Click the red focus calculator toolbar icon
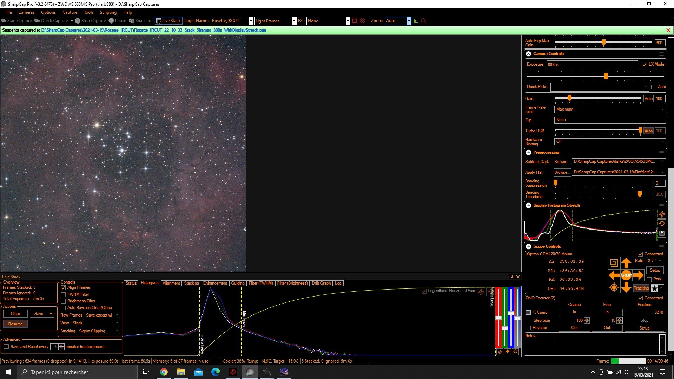This screenshot has height=379, width=674. point(423,21)
